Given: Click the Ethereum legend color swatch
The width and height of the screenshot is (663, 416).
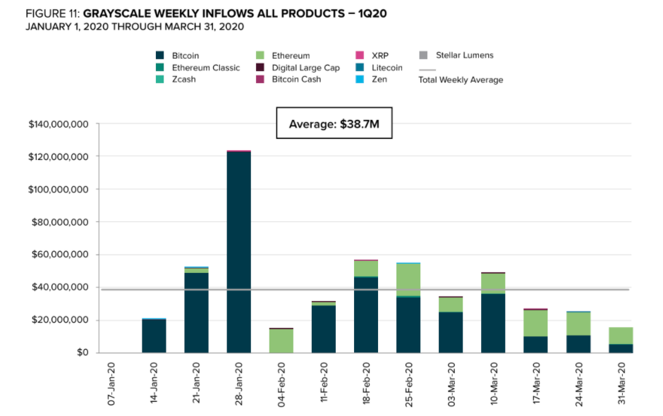Looking at the screenshot, I should 260,56.
